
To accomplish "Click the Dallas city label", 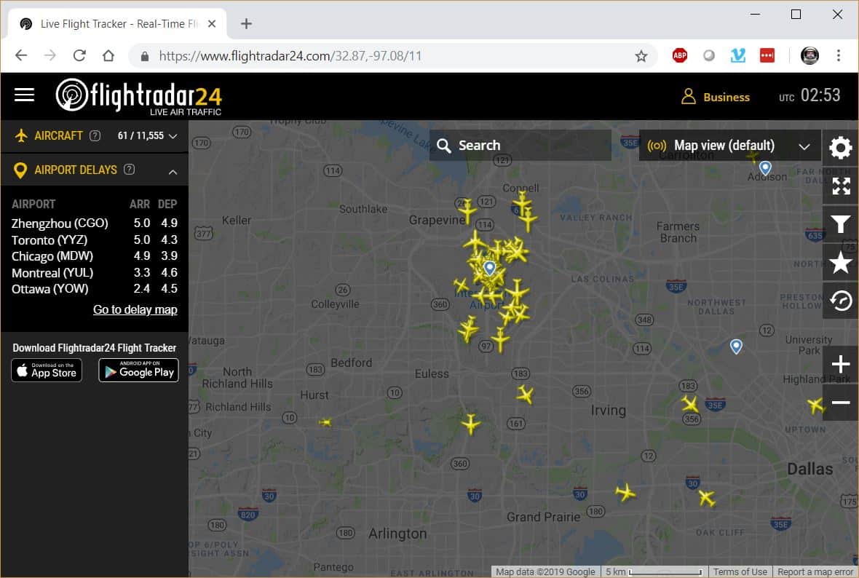I will point(809,469).
